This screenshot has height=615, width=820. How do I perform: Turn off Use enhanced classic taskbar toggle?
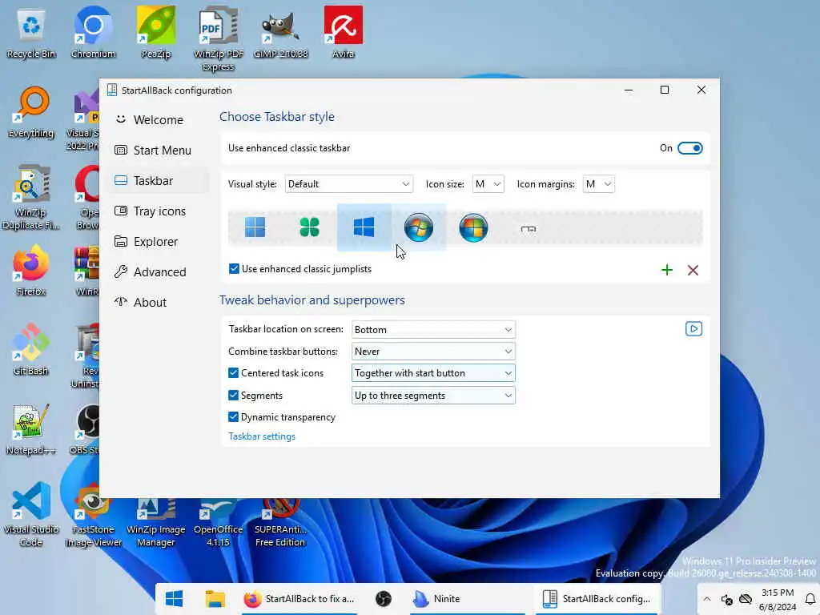coord(689,148)
